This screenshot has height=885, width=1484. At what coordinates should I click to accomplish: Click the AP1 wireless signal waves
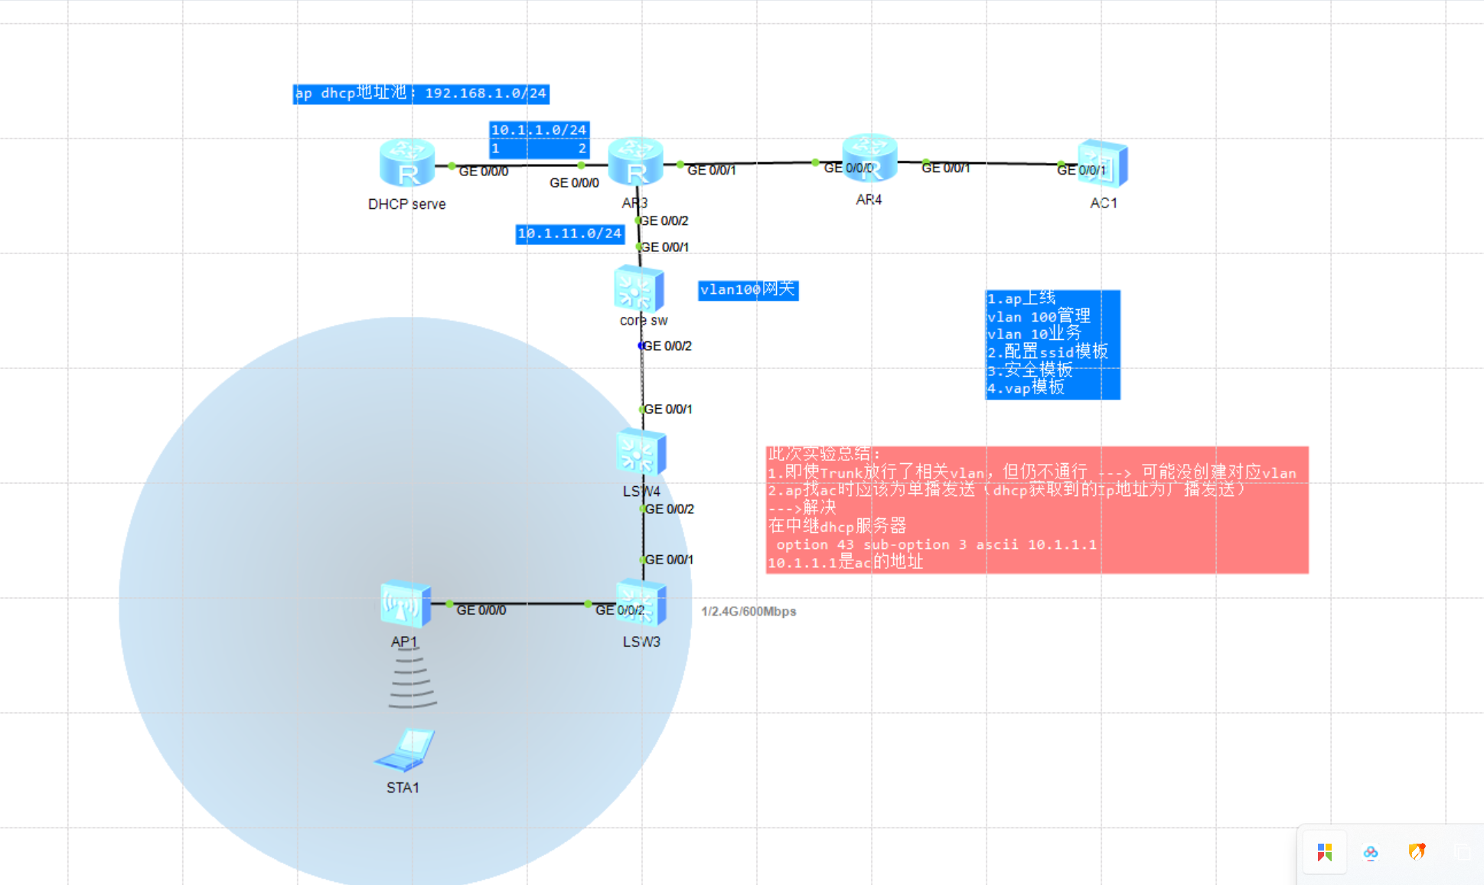coord(412,678)
